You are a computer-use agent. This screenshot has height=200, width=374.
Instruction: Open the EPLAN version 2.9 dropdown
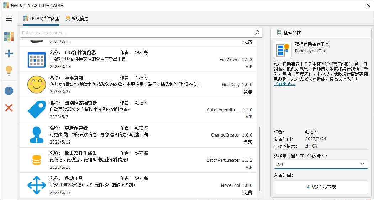(321, 164)
